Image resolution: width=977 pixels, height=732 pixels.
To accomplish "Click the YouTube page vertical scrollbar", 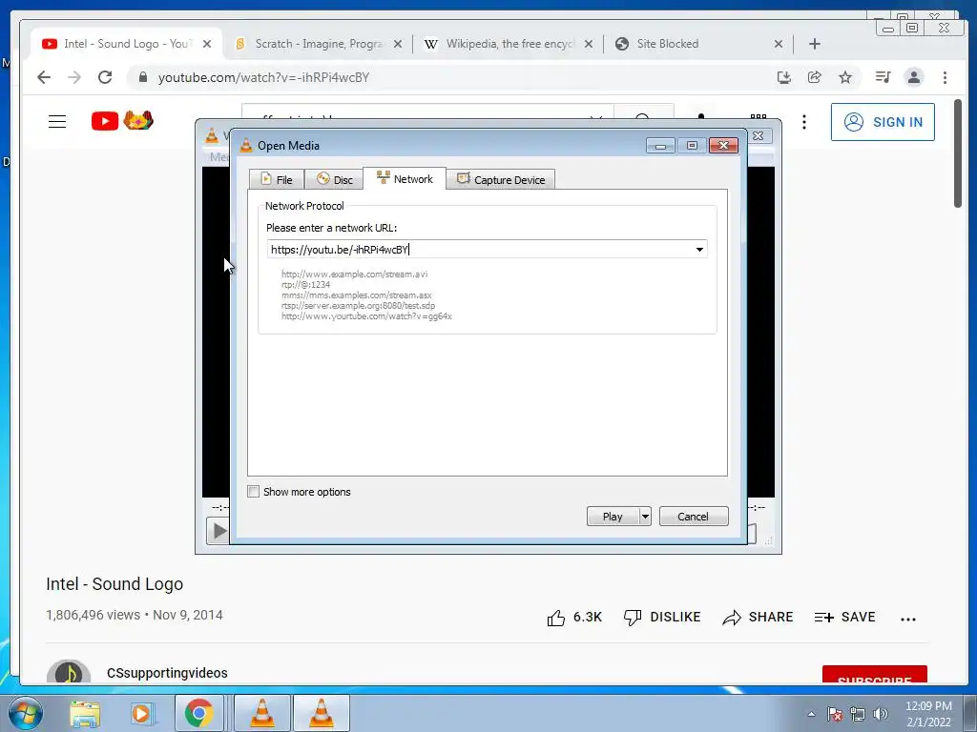I will point(958,153).
